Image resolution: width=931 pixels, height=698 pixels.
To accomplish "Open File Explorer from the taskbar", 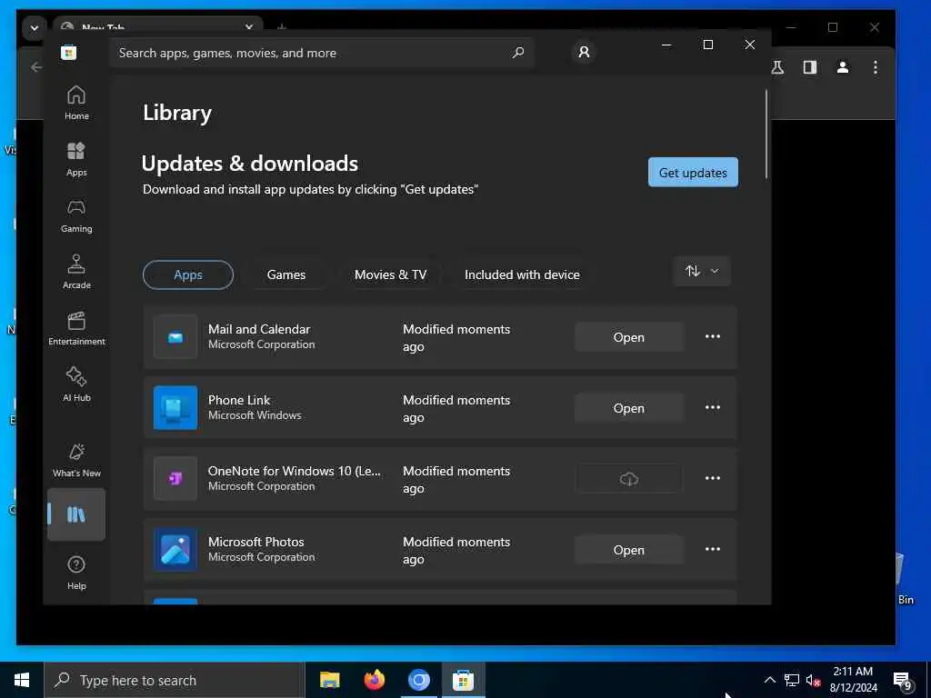I will coord(329,680).
